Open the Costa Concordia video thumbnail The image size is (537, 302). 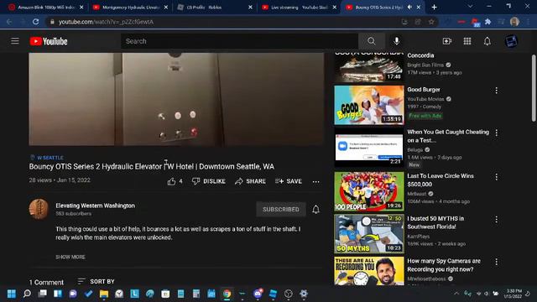pos(369,67)
